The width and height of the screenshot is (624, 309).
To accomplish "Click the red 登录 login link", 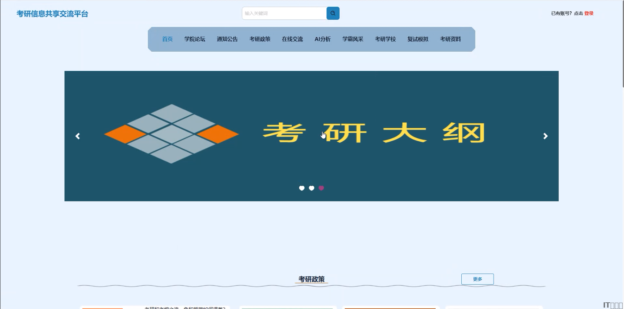I will pos(589,13).
